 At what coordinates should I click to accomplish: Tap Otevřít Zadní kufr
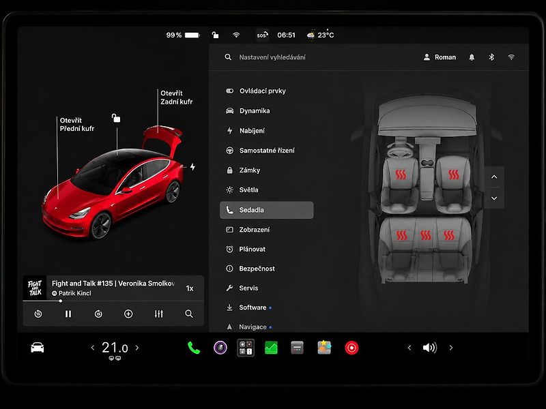177,97
